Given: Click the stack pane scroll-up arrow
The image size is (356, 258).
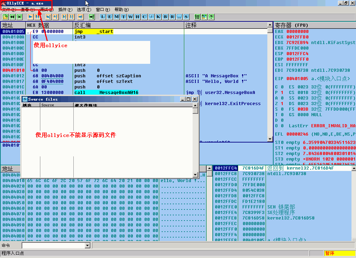Looking at the screenshot, I should point(354,168).
